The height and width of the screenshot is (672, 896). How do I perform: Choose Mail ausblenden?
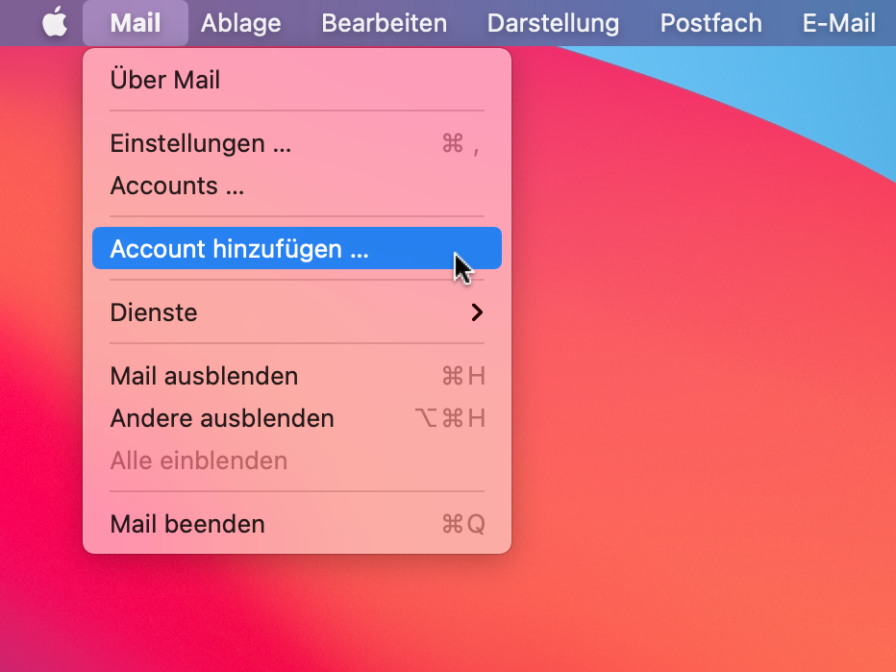296,376
